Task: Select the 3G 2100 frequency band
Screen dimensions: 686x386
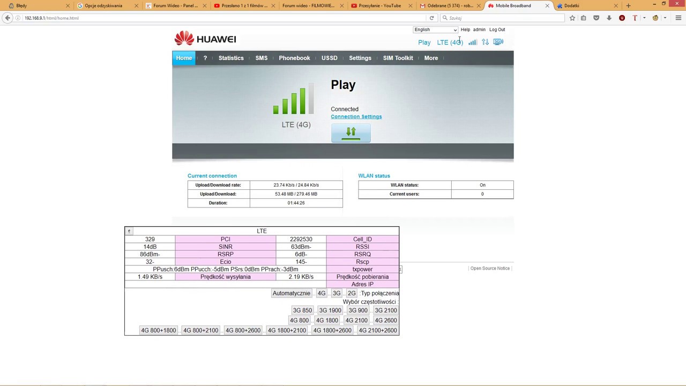Action: point(386,310)
